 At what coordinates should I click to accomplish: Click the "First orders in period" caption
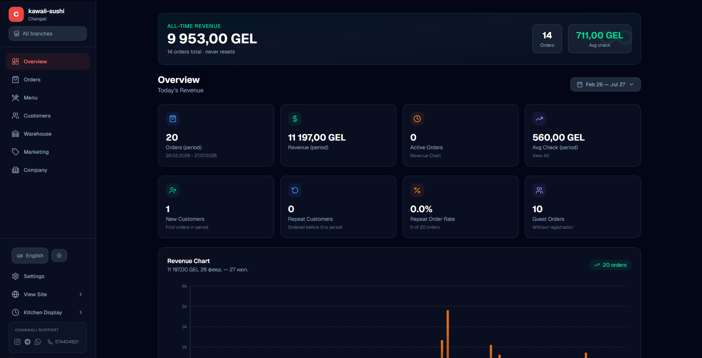(x=187, y=227)
